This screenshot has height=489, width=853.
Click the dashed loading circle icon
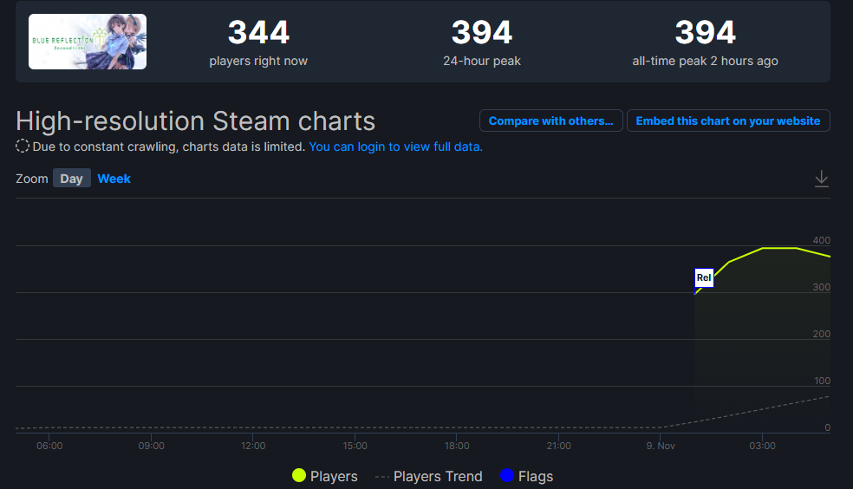point(23,147)
